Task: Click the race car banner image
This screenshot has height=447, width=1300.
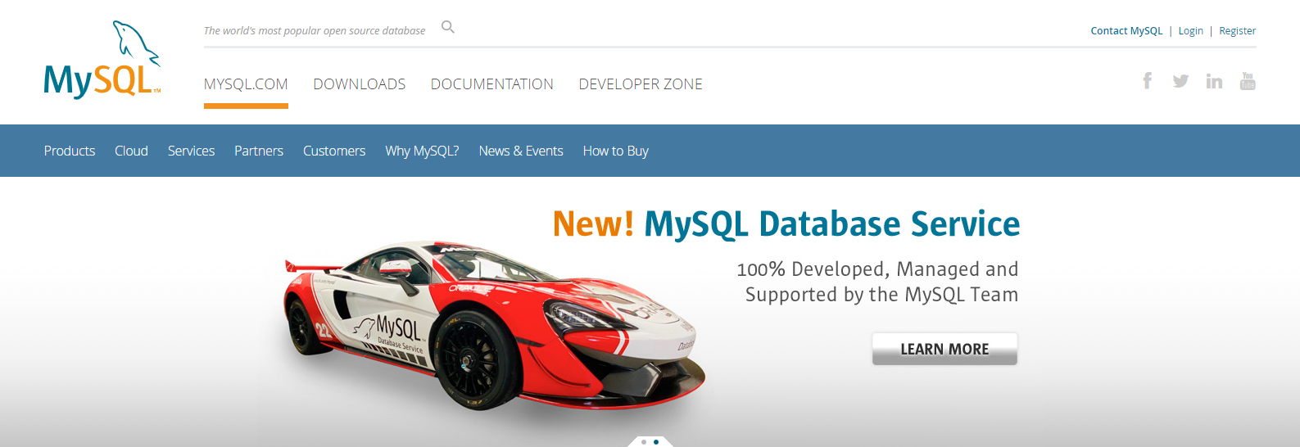Action: click(494, 325)
